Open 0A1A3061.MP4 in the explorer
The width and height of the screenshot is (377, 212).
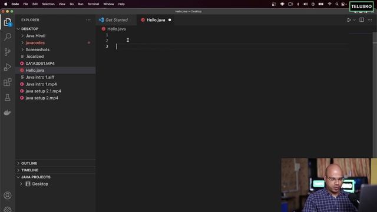[x=40, y=64]
